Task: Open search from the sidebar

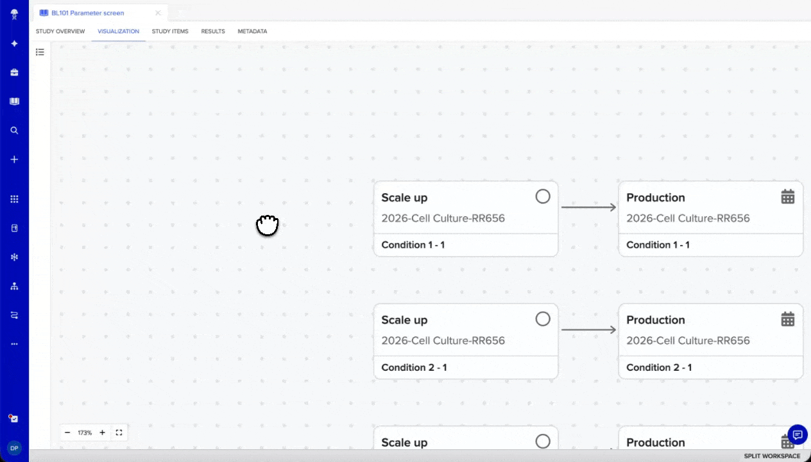Action: (x=14, y=130)
